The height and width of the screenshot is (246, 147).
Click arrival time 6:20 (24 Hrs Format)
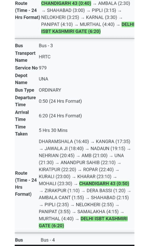pyautogui.click(x=60, y=116)
